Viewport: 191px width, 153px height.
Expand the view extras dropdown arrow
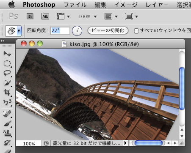[69, 16]
